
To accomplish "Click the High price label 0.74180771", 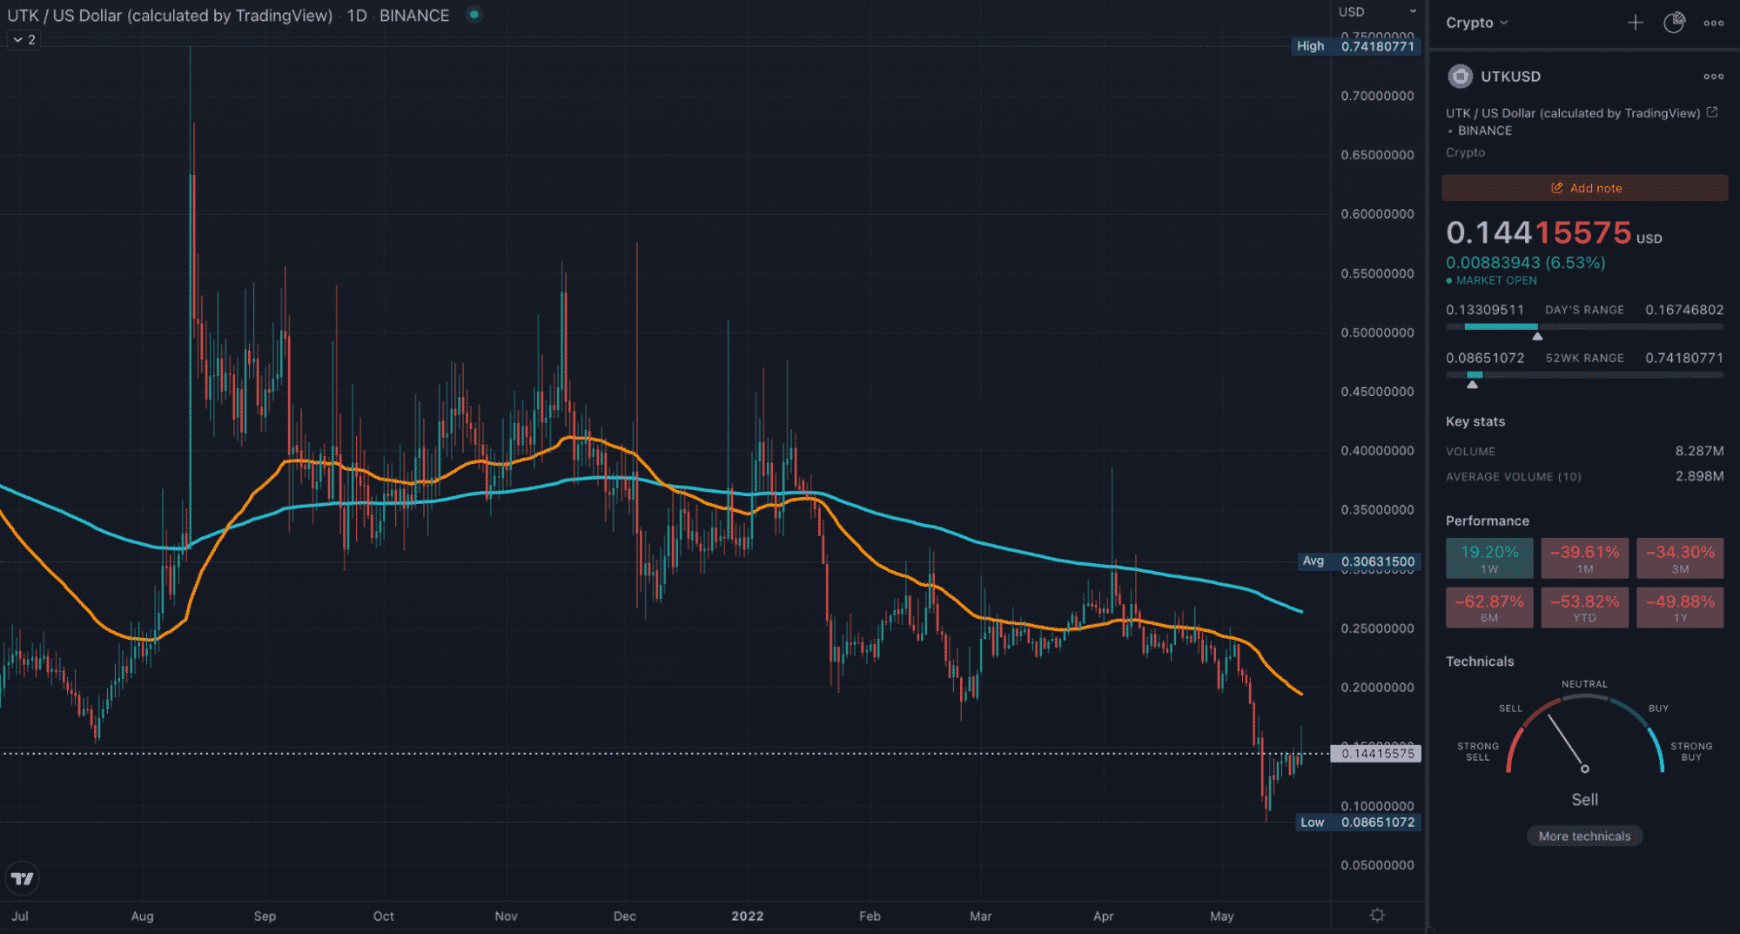I will (1356, 46).
